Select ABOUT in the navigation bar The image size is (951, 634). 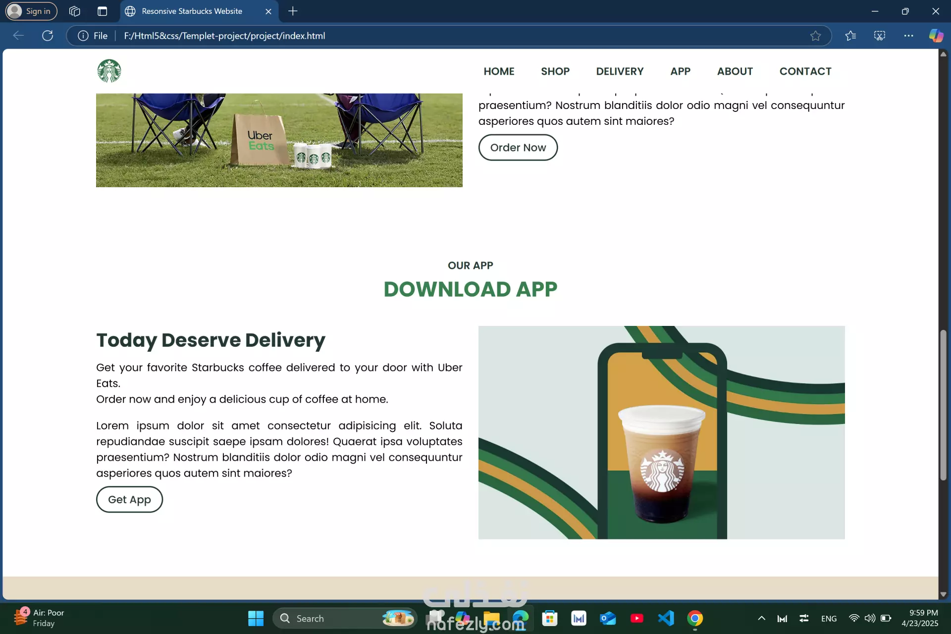click(735, 71)
